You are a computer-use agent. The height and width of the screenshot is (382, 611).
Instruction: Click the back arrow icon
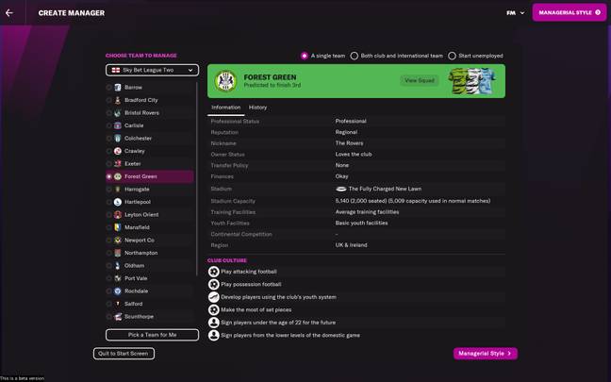pos(9,13)
